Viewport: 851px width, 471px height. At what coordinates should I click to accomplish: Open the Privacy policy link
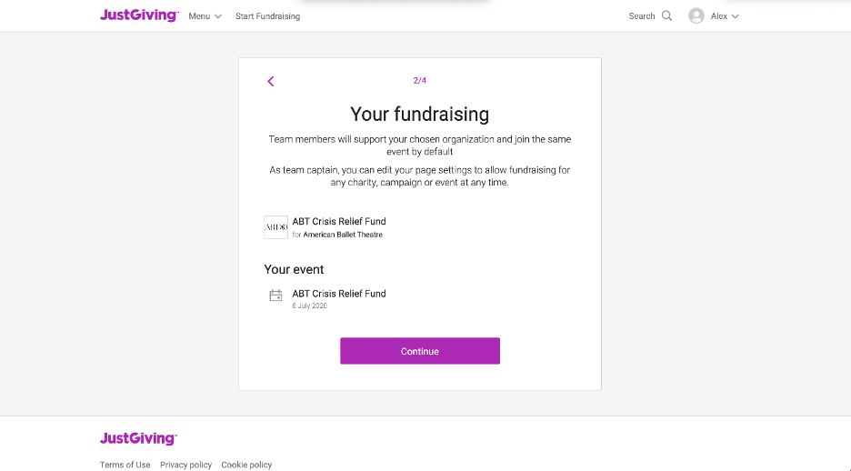coord(185,465)
